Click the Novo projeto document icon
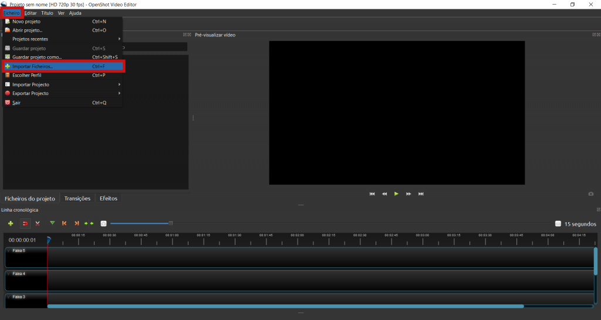Image resolution: width=601 pixels, height=320 pixels. tap(7, 22)
